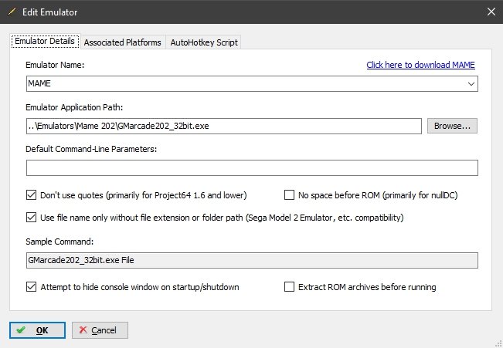Cancel editing the emulator
Image resolution: width=503 pixels, height=348 pixels.
[x=100, y=330]
